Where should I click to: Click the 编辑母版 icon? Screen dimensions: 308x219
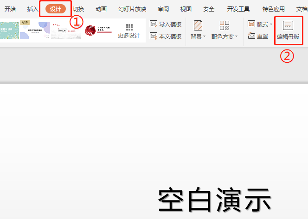[x=288, y=25]
